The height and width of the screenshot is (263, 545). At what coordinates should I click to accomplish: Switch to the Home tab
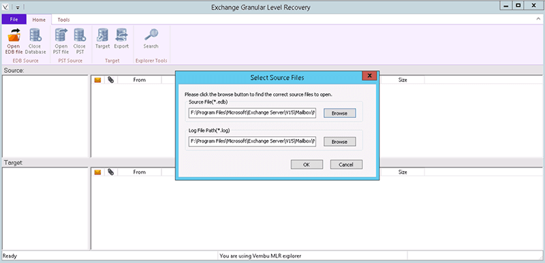tap(39, 20)
